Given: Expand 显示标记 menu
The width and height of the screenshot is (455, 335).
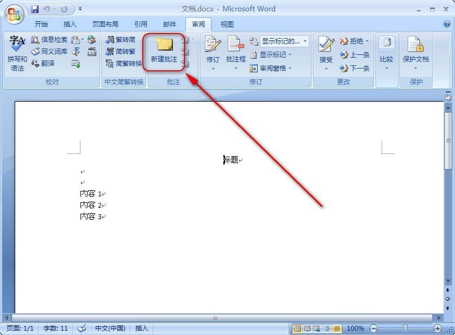Looking at the screenshot, I should [271, 55].
